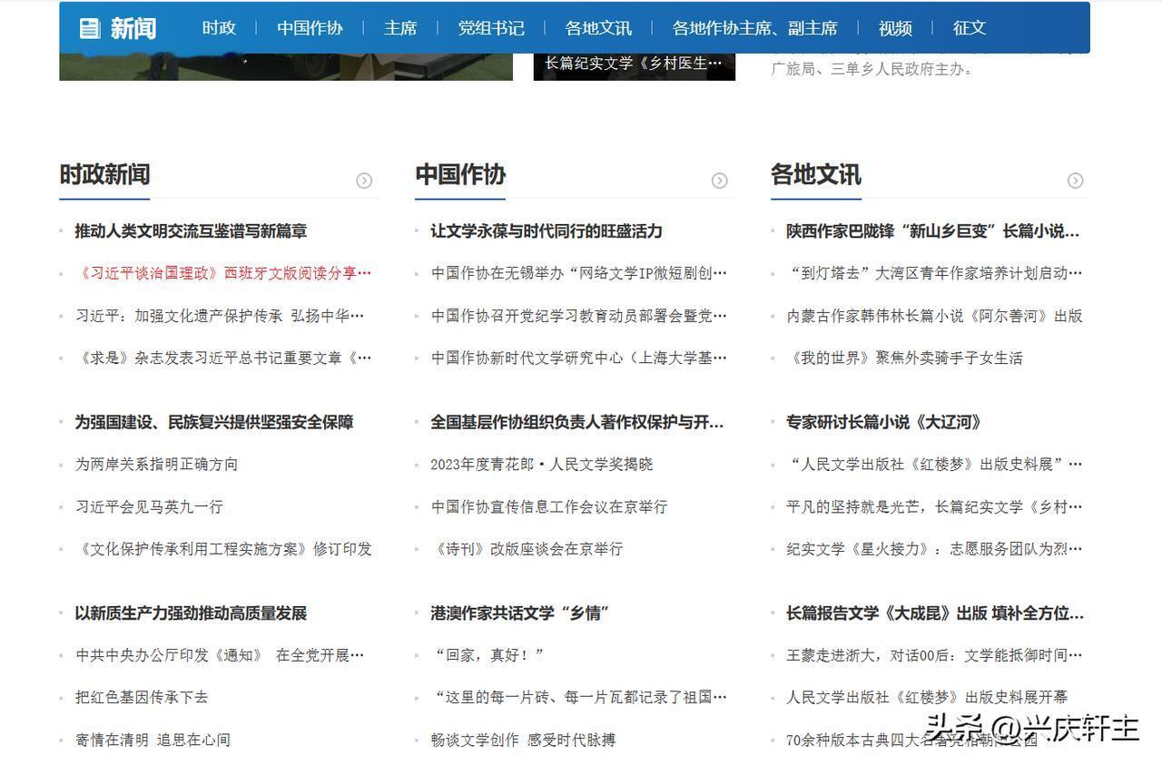Open headline 全国基层作协组织负责人著作权保护
Image resolution: width=1162 pixels, height=765 pixels.
(577, 422)
